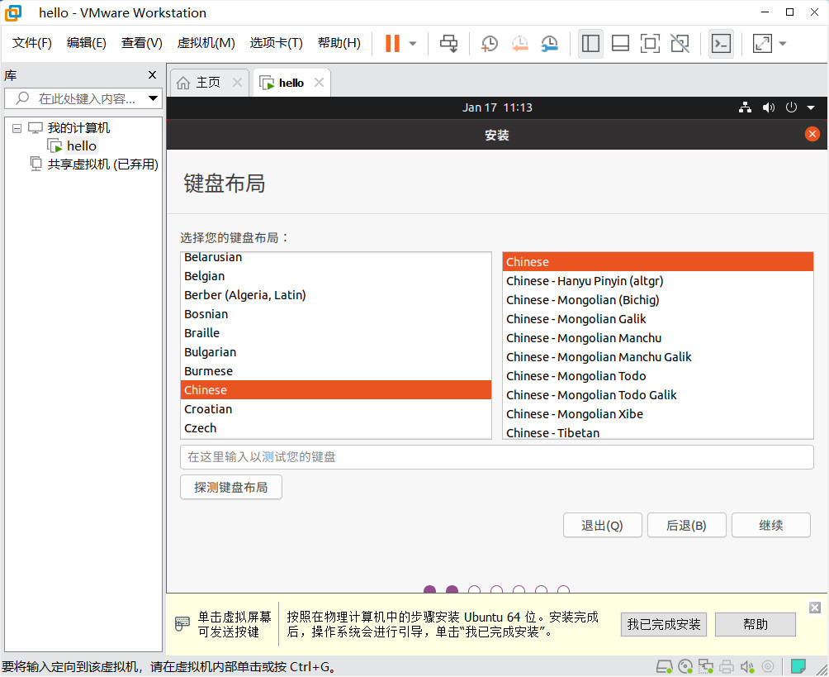Take a snapshot of the VM

(490, 44)
